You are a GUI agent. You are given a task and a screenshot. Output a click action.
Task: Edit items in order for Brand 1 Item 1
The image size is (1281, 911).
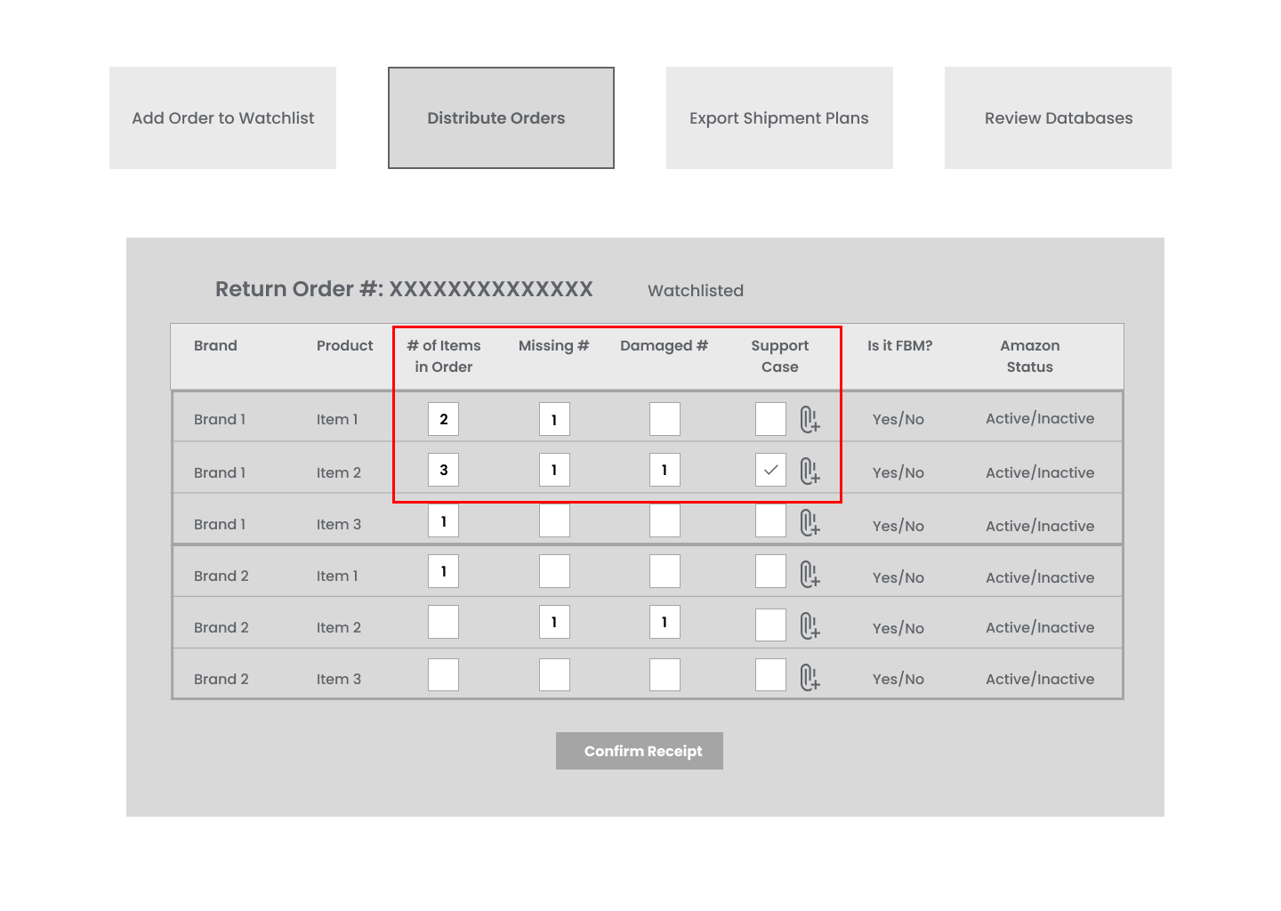click(x=443, y=419)
